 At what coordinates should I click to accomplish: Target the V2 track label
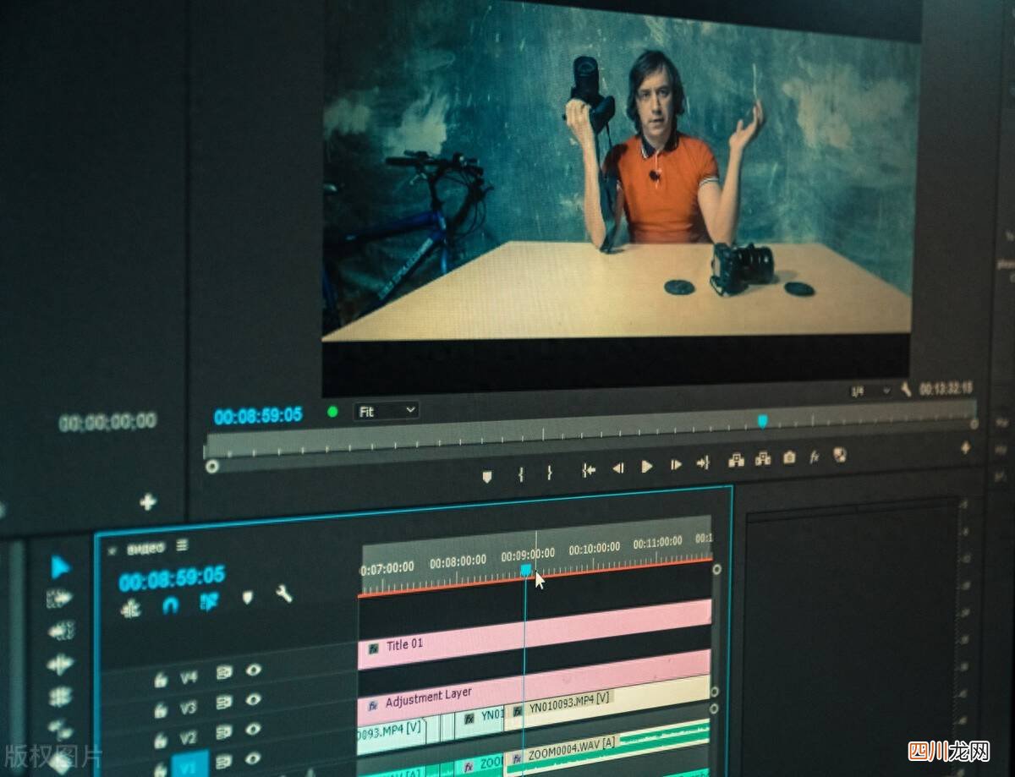tap(189, 737)
